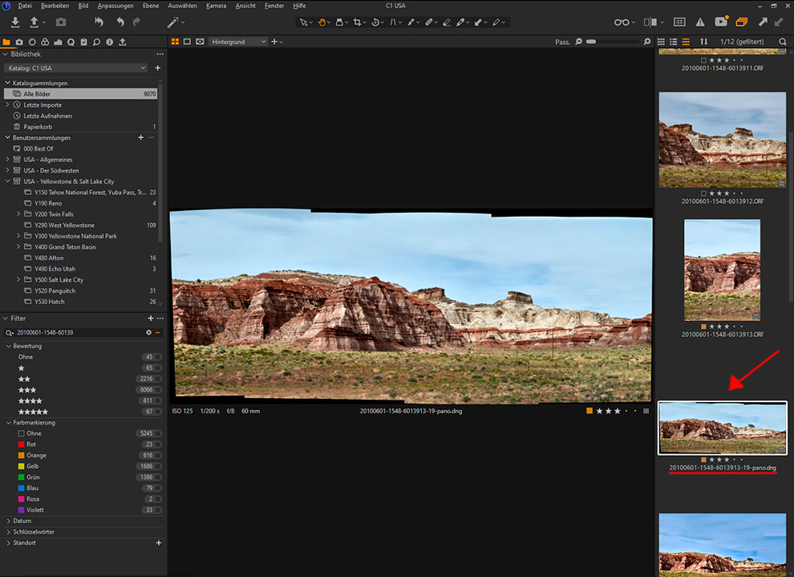Image resolution: width=794 pixels, height=577 pixels.
Task: Select thumbnail 20100601-1548-6013912.ORF
Action: [x=722, y=140]
